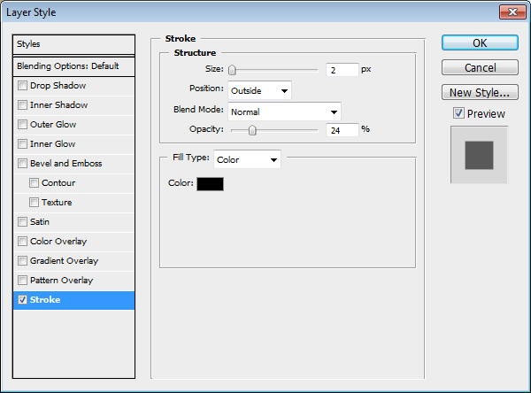
Task: Enable the Gradient Overlay checkbox
Action: click(22, 261)
